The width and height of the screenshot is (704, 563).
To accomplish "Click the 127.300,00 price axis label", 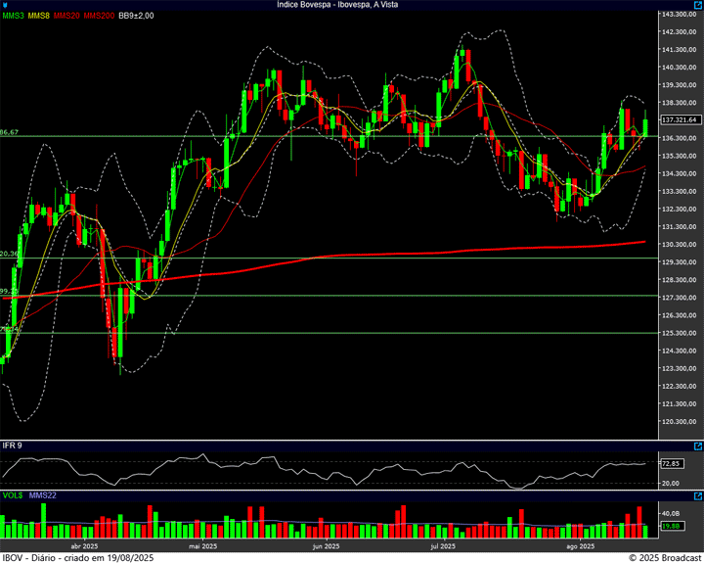I will (679, 298).
